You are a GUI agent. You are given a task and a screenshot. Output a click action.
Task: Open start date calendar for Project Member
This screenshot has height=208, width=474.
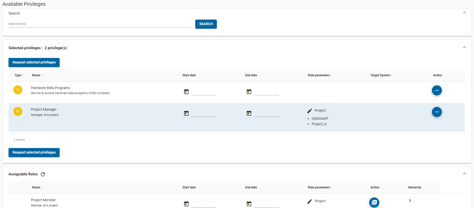tap(186, 204)
